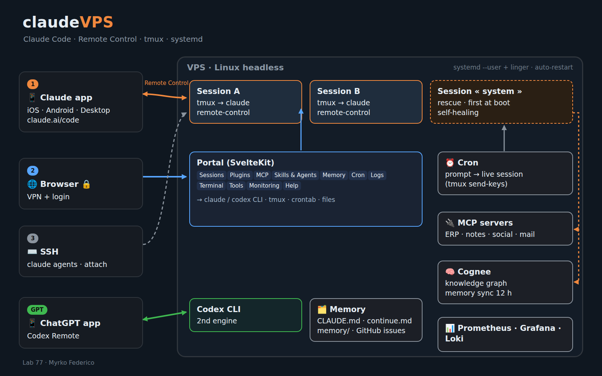Click the 'ERP · notes · social · mail' text

[490, 235]
